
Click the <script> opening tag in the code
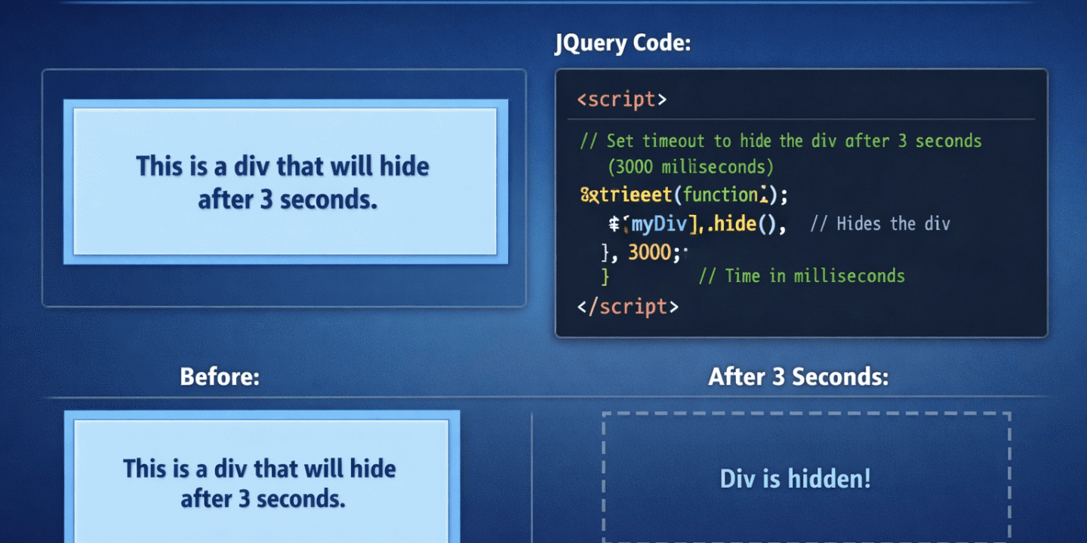point(620,99)
